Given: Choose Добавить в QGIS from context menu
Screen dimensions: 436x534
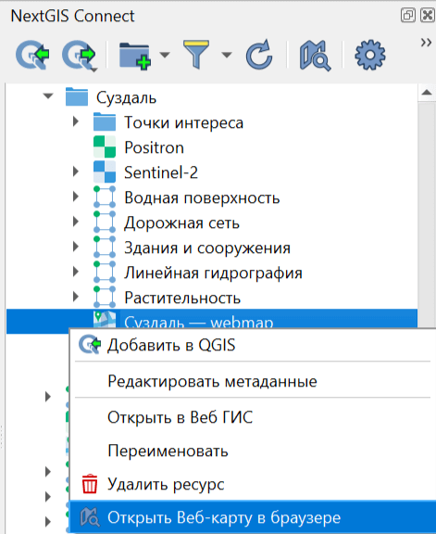Looking at the screenshot, I should click(253, 345).
